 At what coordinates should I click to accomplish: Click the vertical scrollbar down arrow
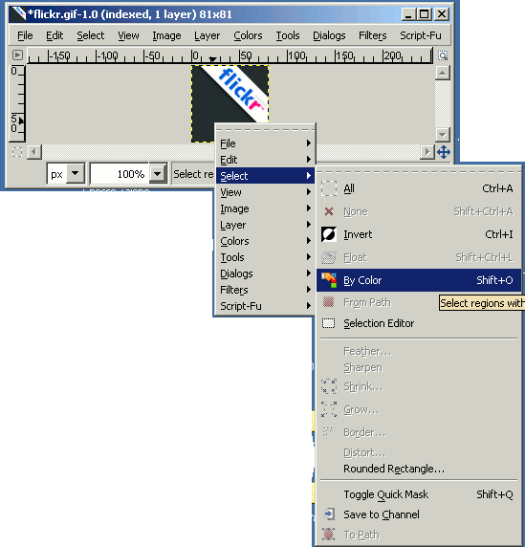pos(443,134)
